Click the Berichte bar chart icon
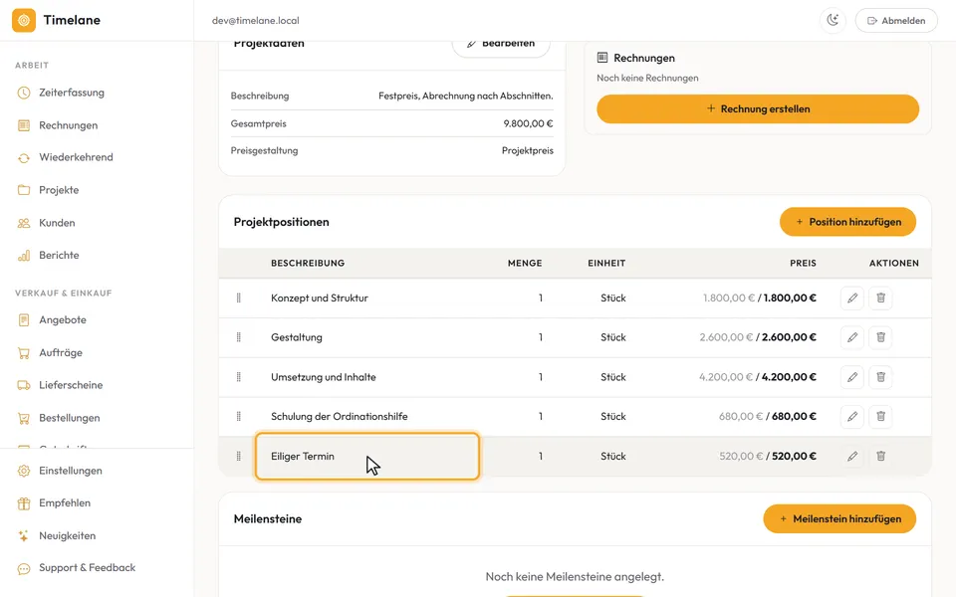 click(x=24, y=256)
